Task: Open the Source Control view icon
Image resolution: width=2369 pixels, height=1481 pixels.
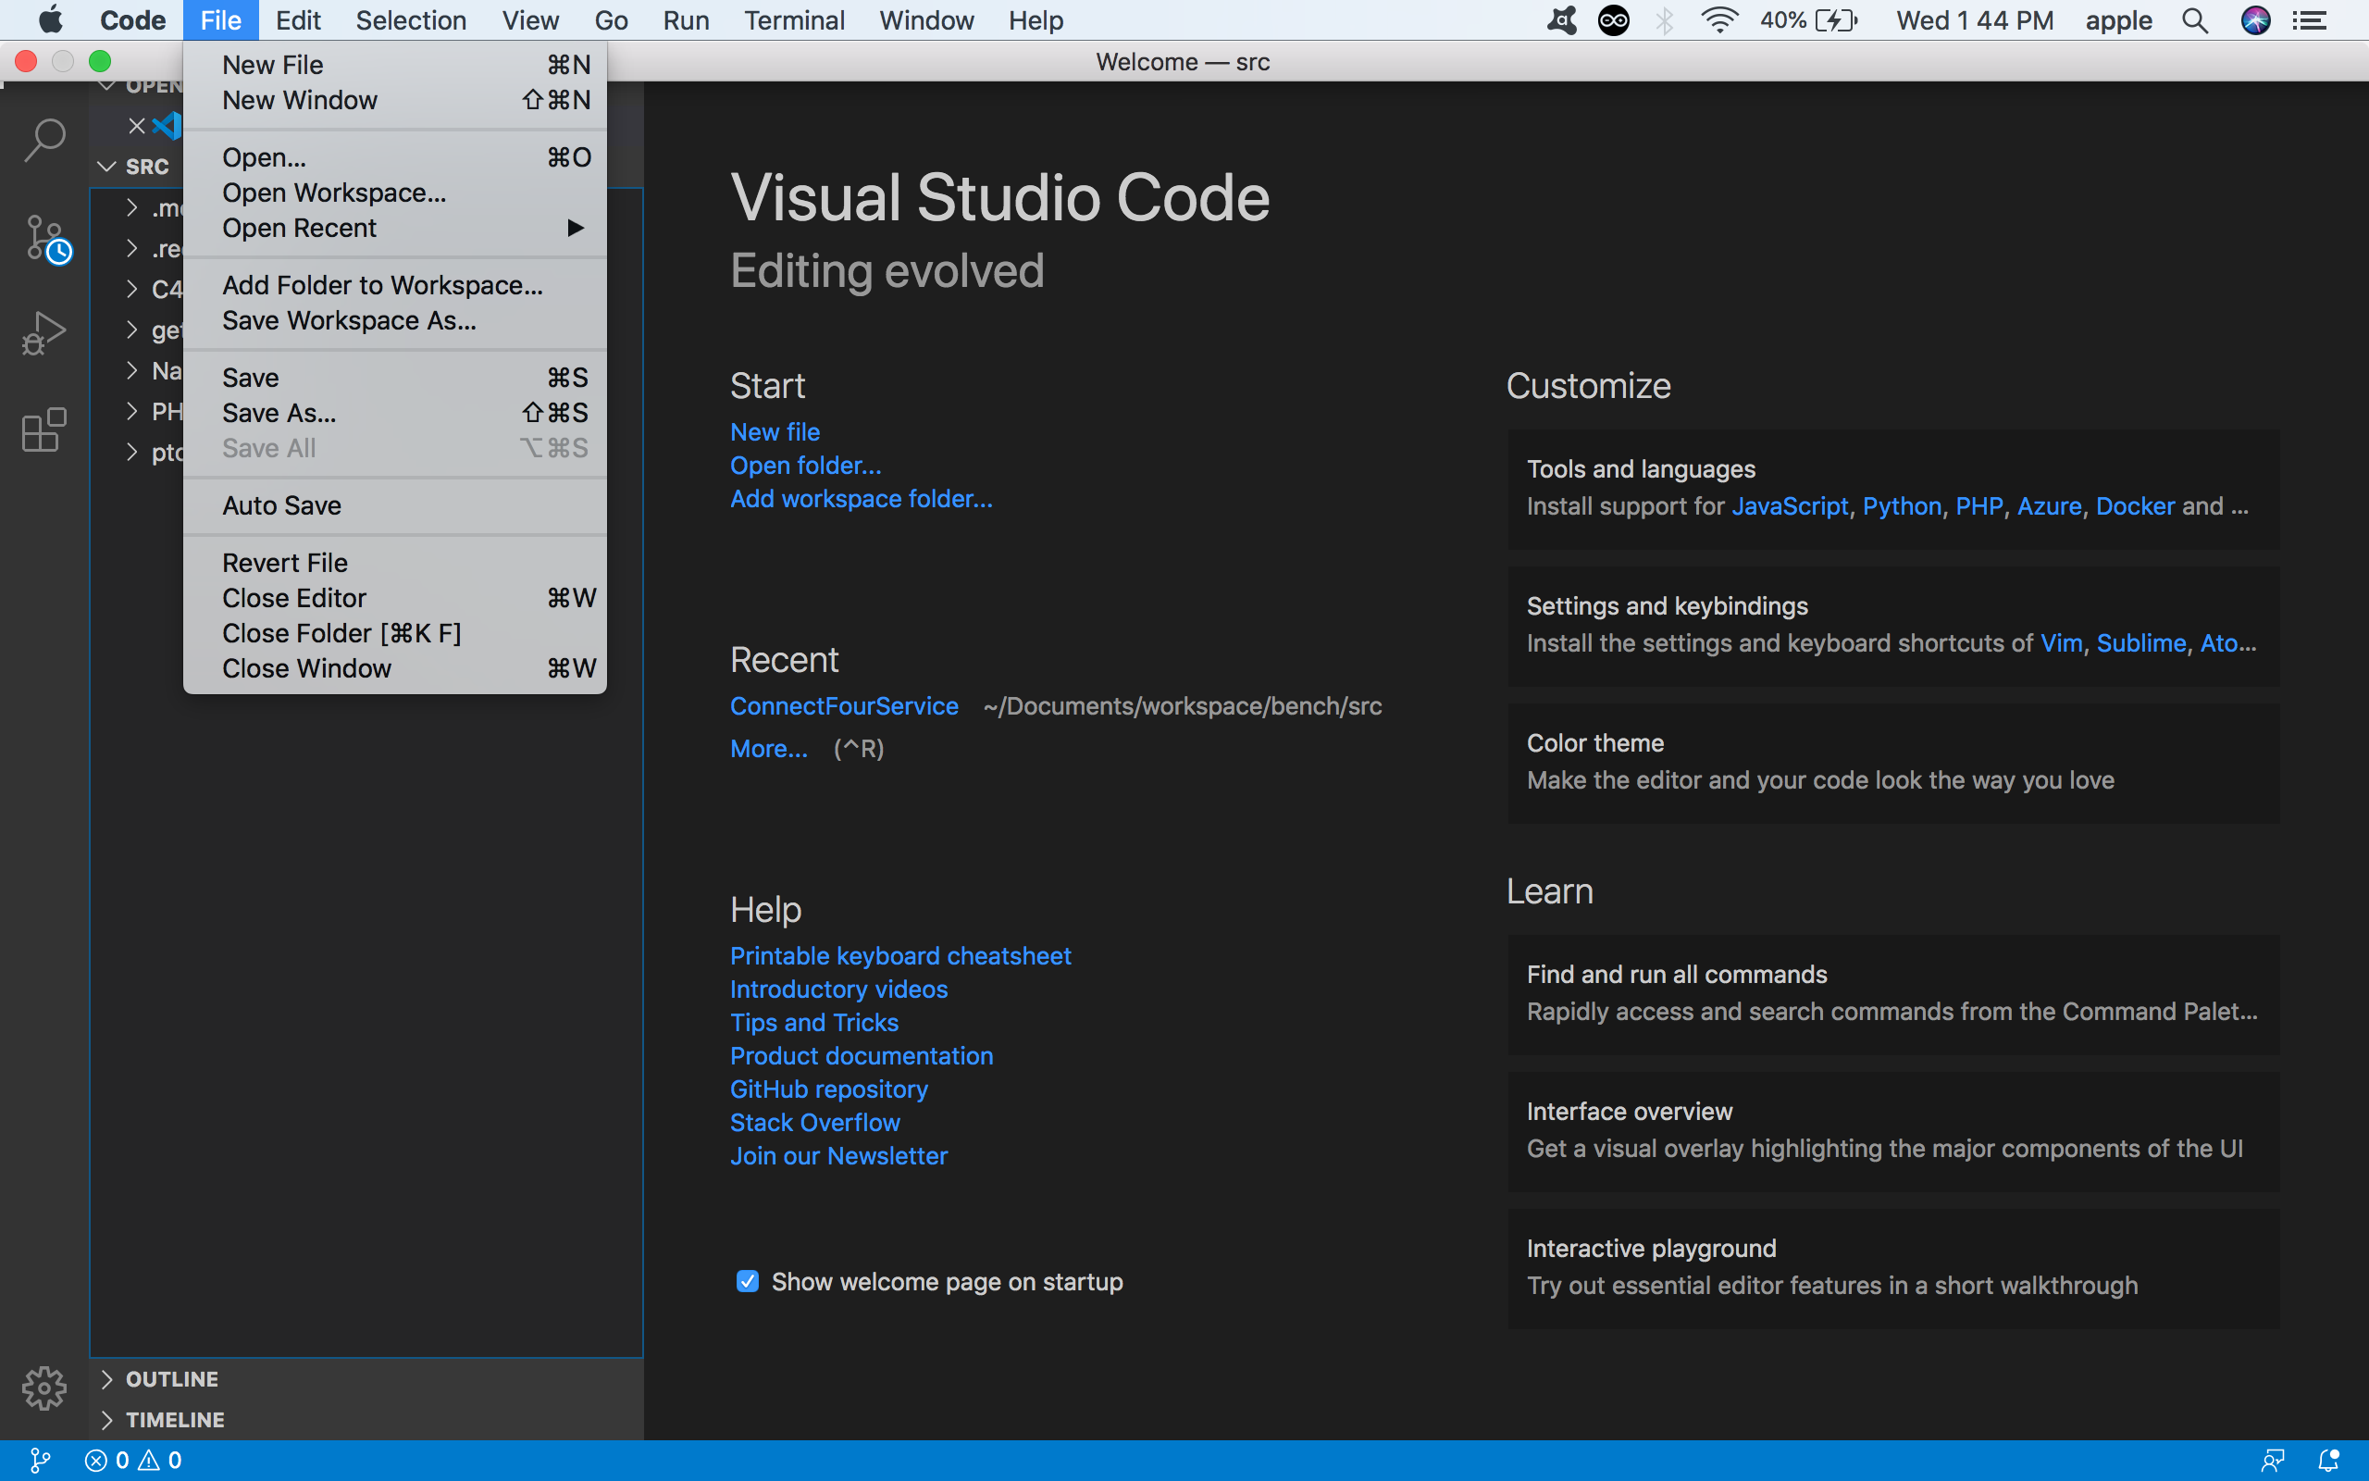Action: point(46,239)
